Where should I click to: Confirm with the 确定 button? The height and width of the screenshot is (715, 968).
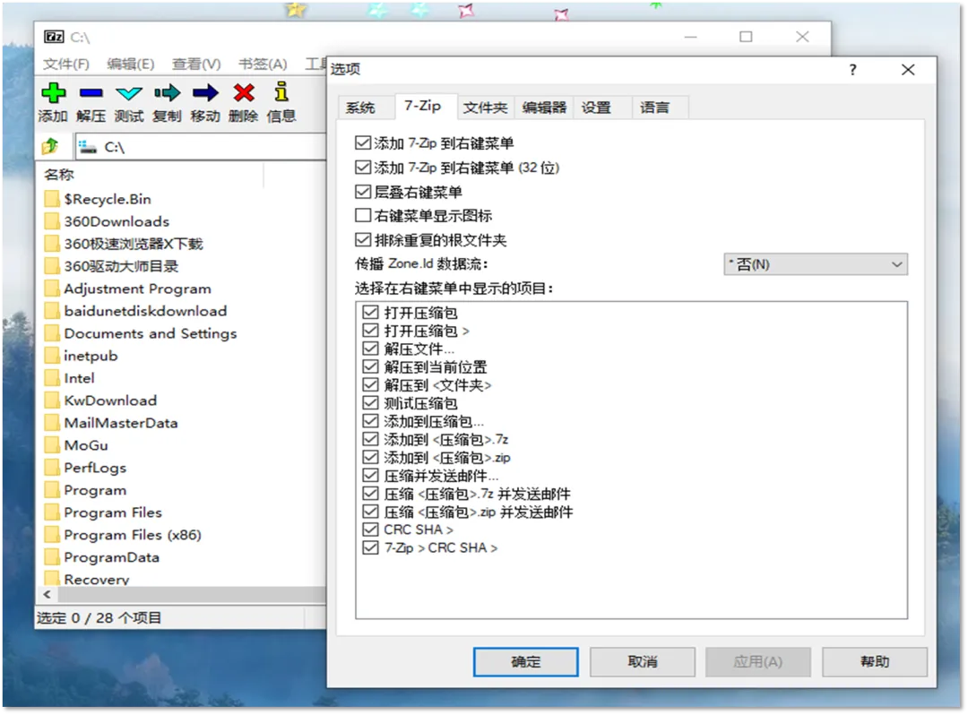point(526,662)
